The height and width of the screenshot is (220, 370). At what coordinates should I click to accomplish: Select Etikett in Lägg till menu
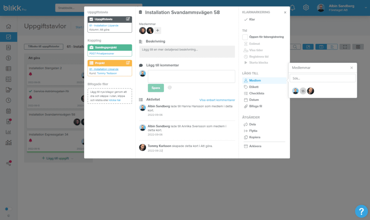point(254,87)
